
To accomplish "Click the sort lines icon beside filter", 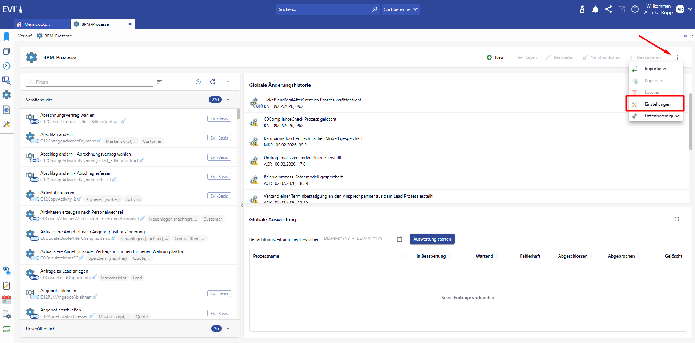I will [x=159, y=82].
